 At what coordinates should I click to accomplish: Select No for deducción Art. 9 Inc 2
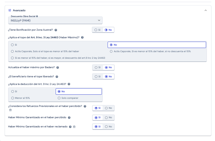(x=79, y=91)
